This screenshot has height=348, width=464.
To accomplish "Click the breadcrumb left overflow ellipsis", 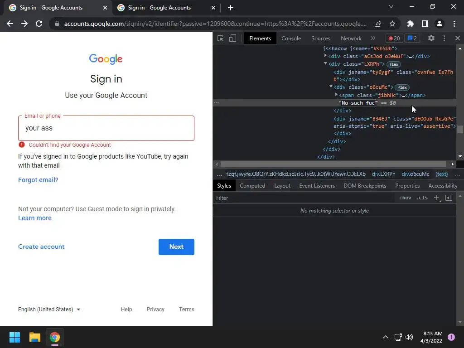I will [219, 174].
